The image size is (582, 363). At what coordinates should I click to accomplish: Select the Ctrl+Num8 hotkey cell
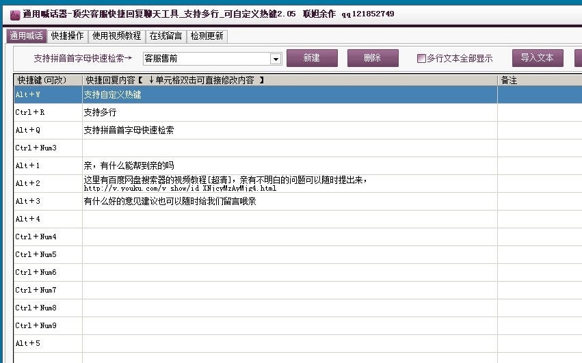click(x=48, y=308)
